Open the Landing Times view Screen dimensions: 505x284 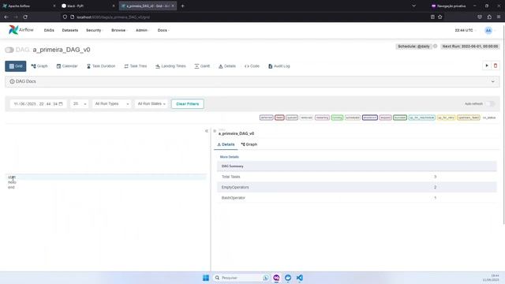point(170,66)
